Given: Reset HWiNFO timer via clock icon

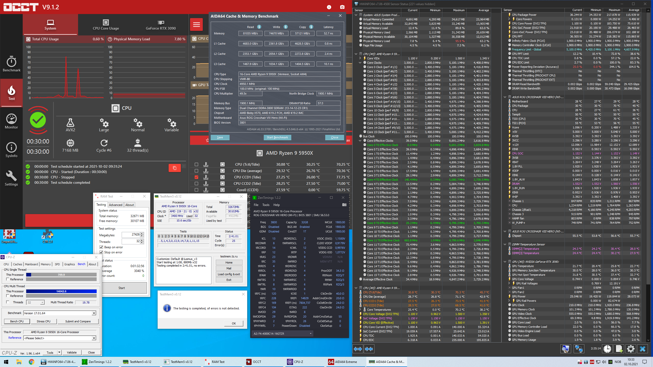Looking at the screenshot, I should [607, 349].
